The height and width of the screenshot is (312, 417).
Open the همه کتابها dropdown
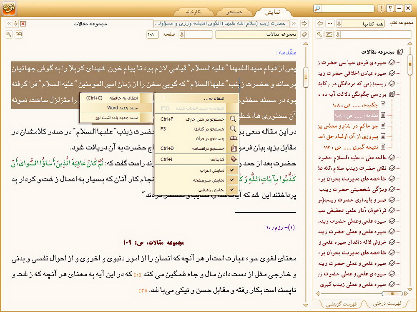pos(338,23)
